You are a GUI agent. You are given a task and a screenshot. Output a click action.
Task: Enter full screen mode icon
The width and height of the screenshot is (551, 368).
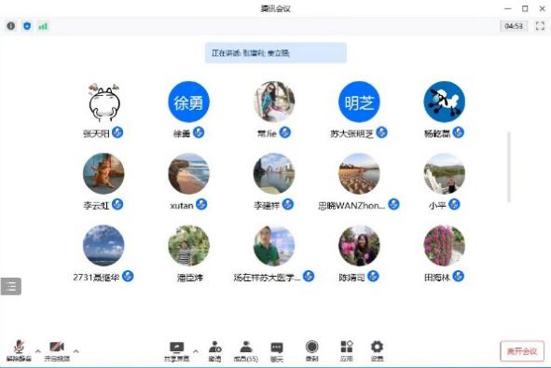tap(540, 26)
